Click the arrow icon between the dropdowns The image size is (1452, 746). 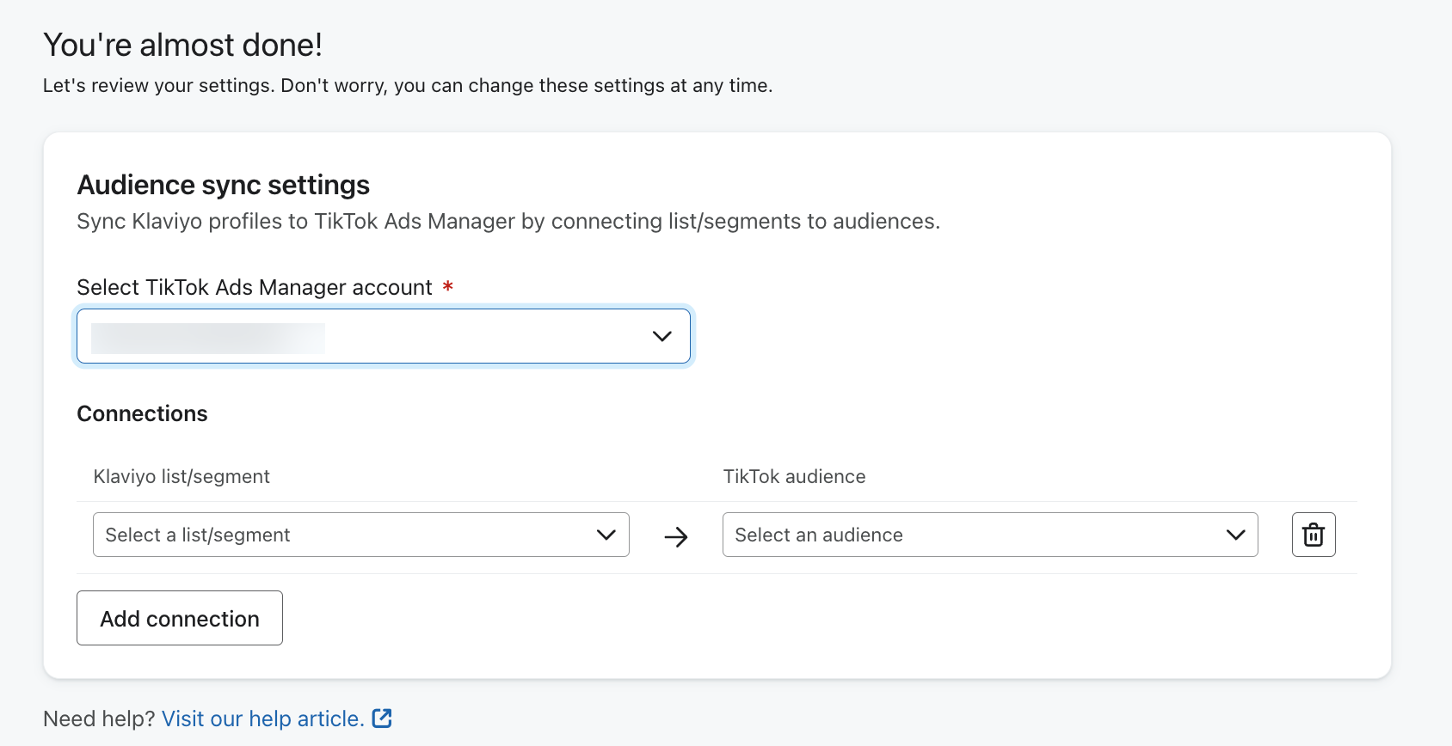[x=676, y=537]
